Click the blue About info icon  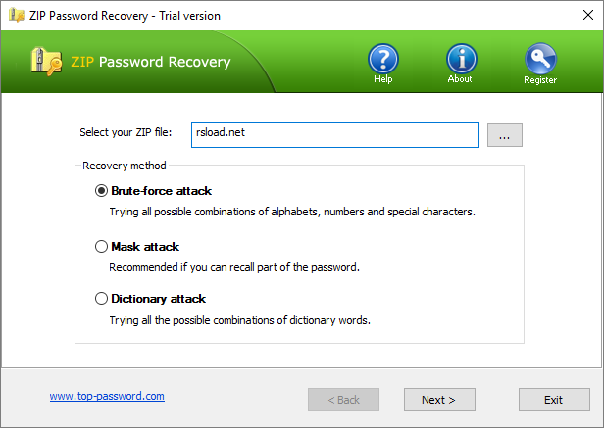pos(462,59)
